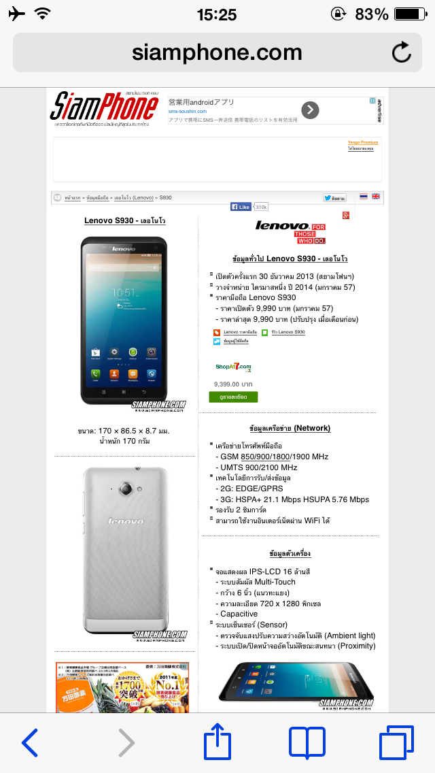Open the Lenovo breadcrumb link

[x=133, y=198]
